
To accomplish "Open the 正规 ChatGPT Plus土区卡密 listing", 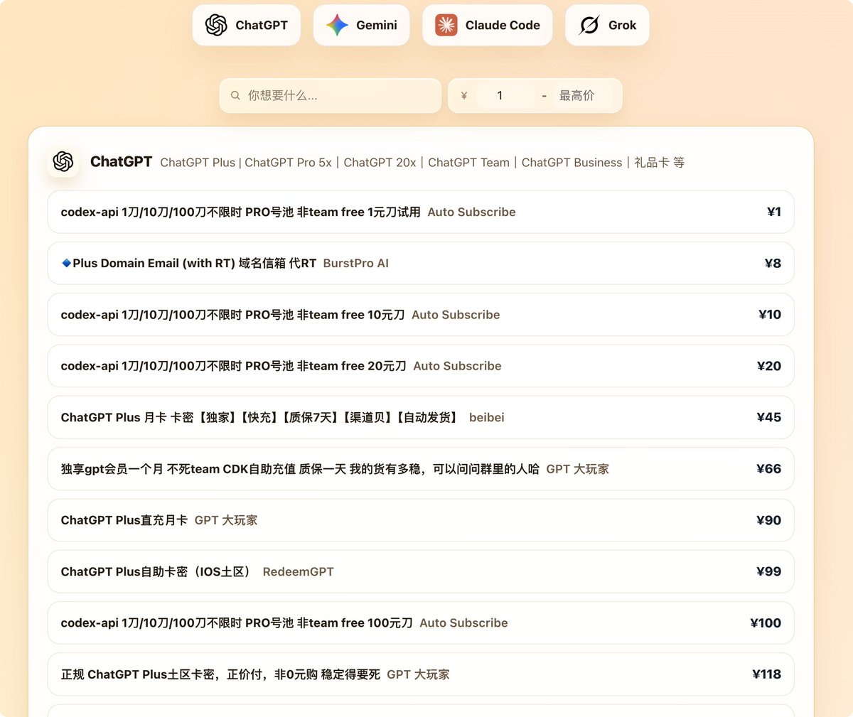I will tap(421, 674).
